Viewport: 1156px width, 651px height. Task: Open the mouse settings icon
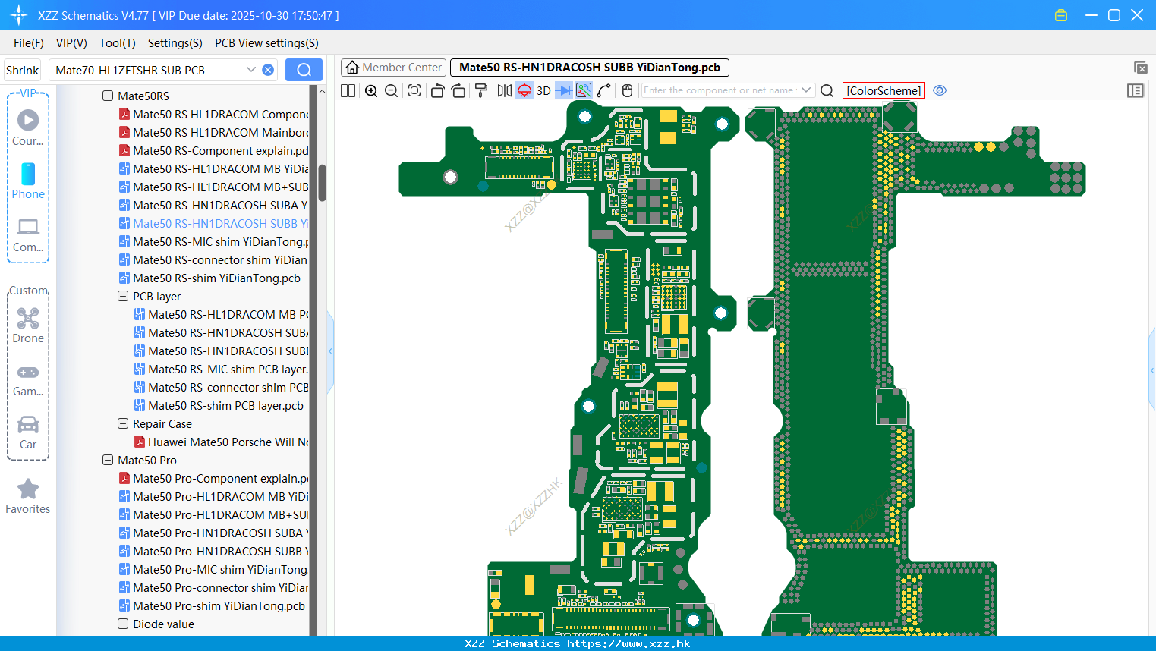(627, 90)
